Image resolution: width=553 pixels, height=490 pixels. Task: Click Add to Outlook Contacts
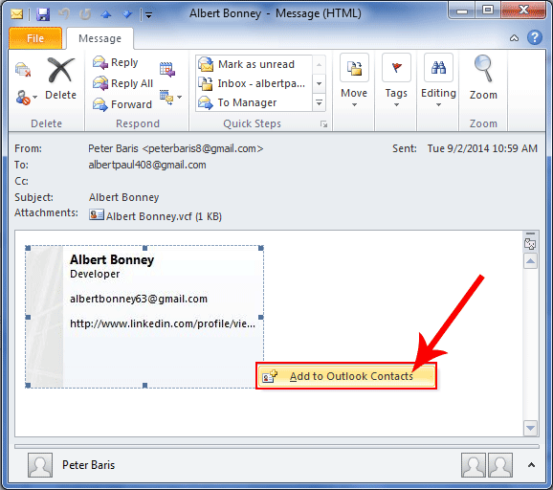[346, 376]
